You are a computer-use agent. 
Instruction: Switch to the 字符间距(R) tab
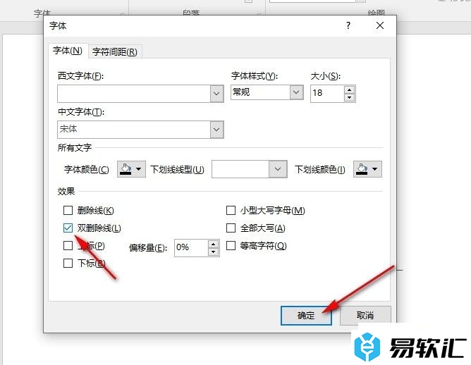tap(115, 52)
